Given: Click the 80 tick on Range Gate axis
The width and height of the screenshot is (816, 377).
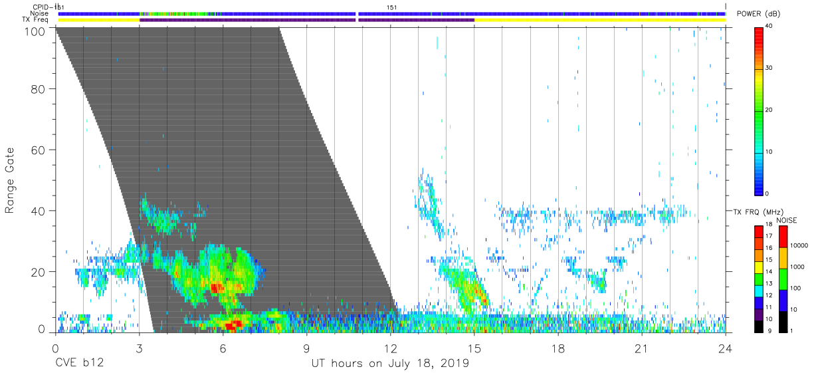Looking at the screenshot, I should 39,89.
